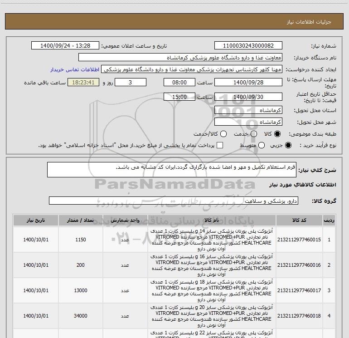Click the اطلاعات کالاهای مورد نیاز heading
Viewport: 349px width, 338px height.
pos(303,185)
